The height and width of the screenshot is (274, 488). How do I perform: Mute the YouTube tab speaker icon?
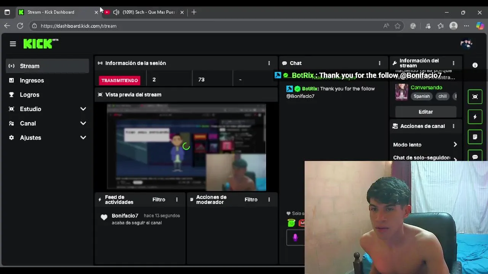[x=116, y=12]
